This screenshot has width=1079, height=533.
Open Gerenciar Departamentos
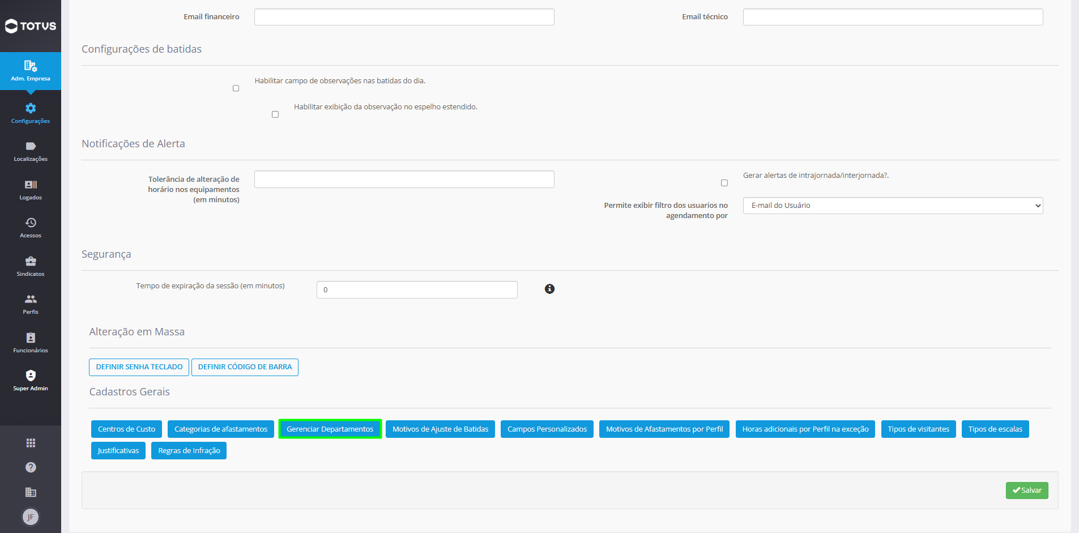click(330, 429)
